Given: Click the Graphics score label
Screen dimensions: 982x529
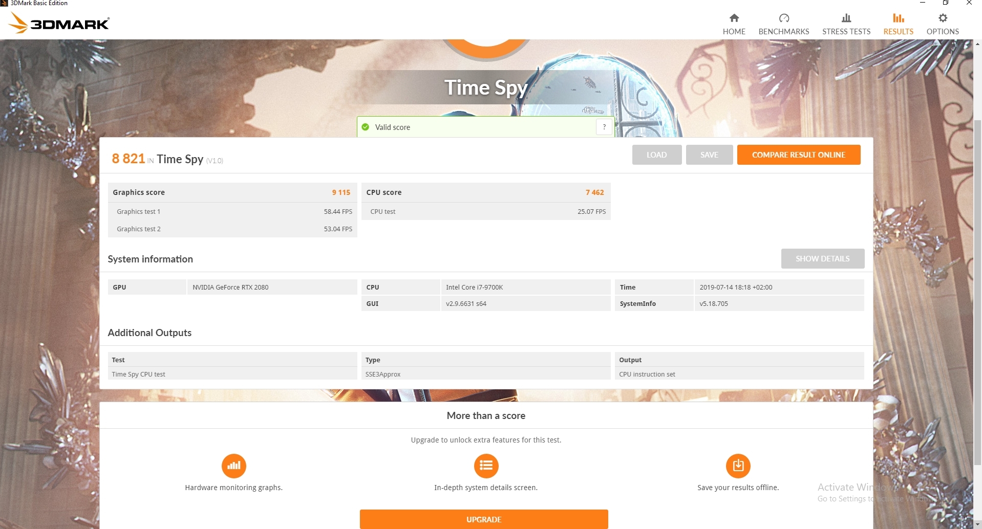Looking at the screenshot, I should pyautogui.click(x=139, y=192).
